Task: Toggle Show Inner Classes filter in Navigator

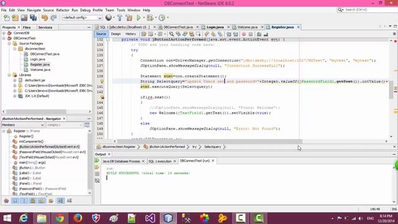Action: point(42,201)
